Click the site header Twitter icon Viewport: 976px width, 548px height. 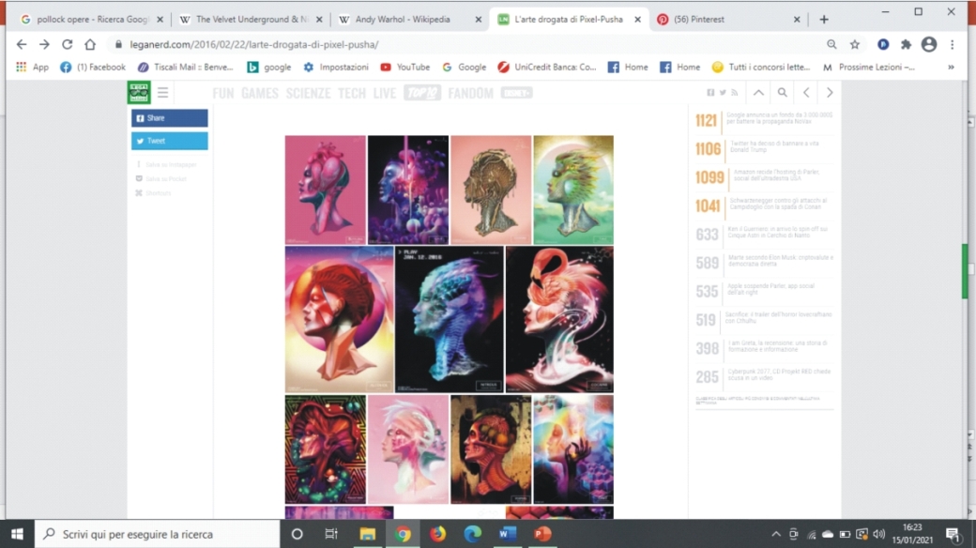click(x=723, y=93)
